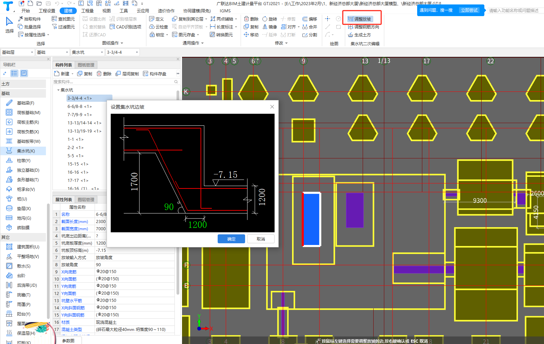Open the 工程设置 ribbon tab
Image resolution: width=544 pixels, height=344 pixels.
click(x=47, y=11)
